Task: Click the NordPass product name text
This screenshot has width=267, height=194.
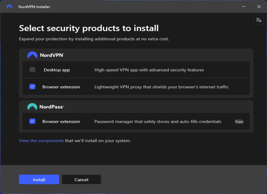Action: point(52,107)
